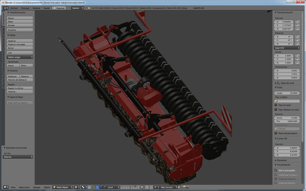Open the Euler XYZ rotation mode dropdown
Screen dimensions: 306x191
[287, 48]
